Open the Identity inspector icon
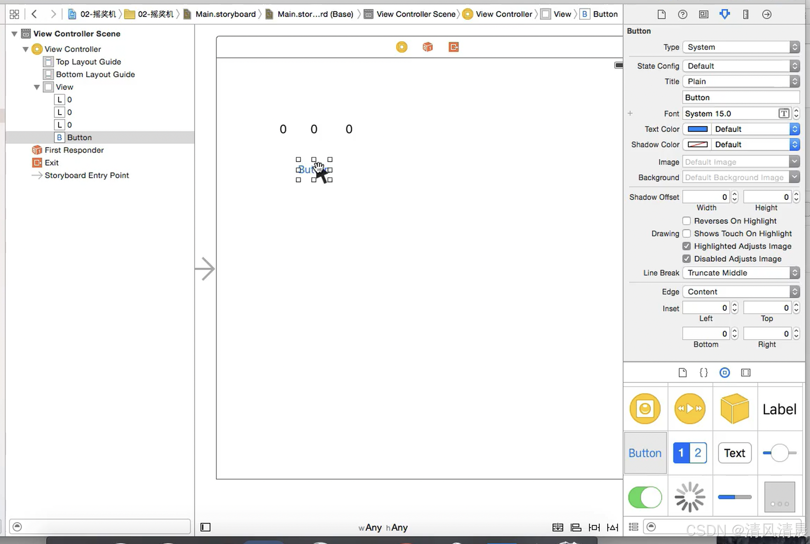The image size is (810, 544). click(703, 14)
